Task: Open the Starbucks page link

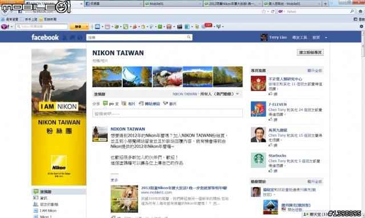Action: point(277,155)
